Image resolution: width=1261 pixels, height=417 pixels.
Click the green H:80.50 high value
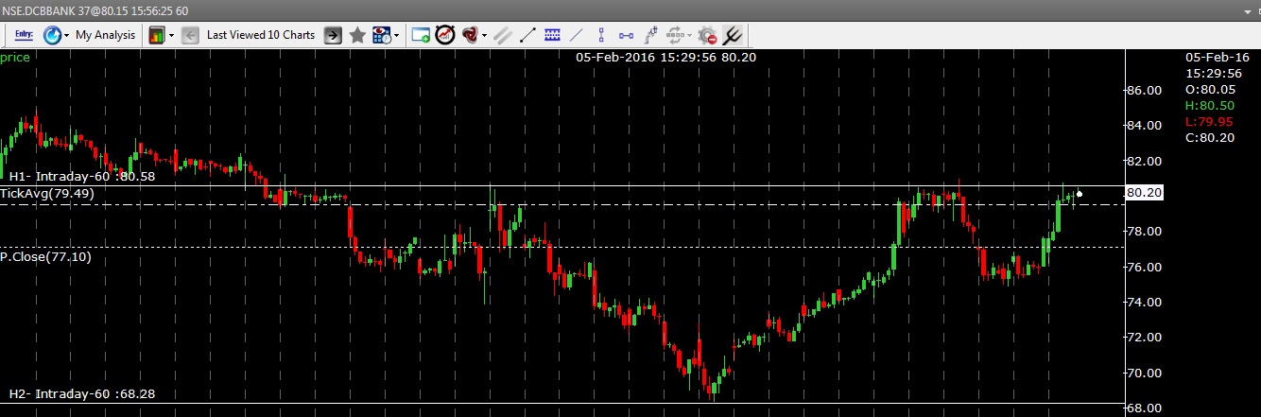1211,105
